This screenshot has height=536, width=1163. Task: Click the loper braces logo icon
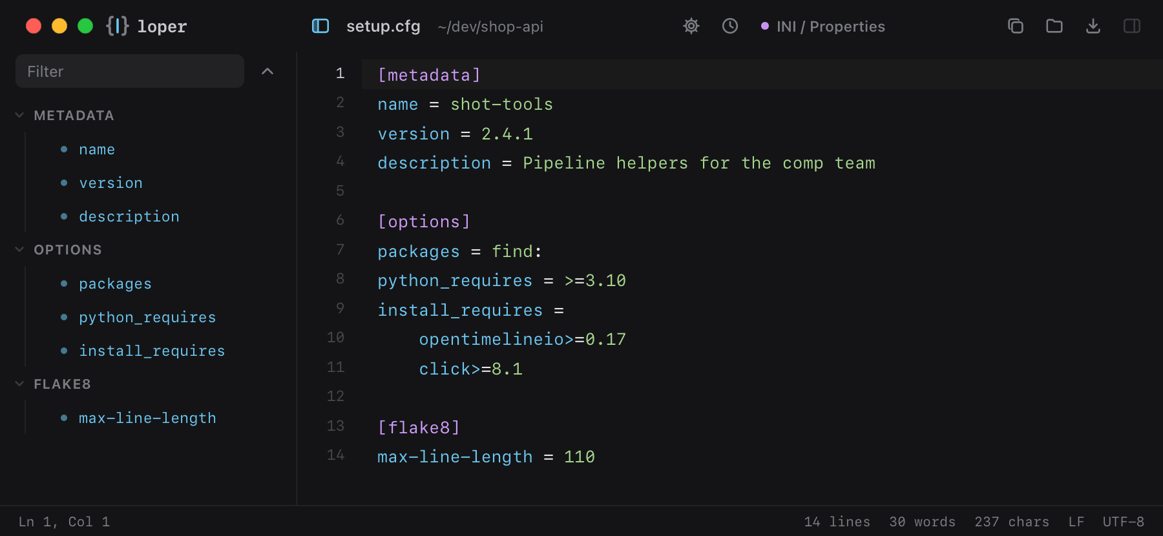pyautogui.click(x=118, y=26)
